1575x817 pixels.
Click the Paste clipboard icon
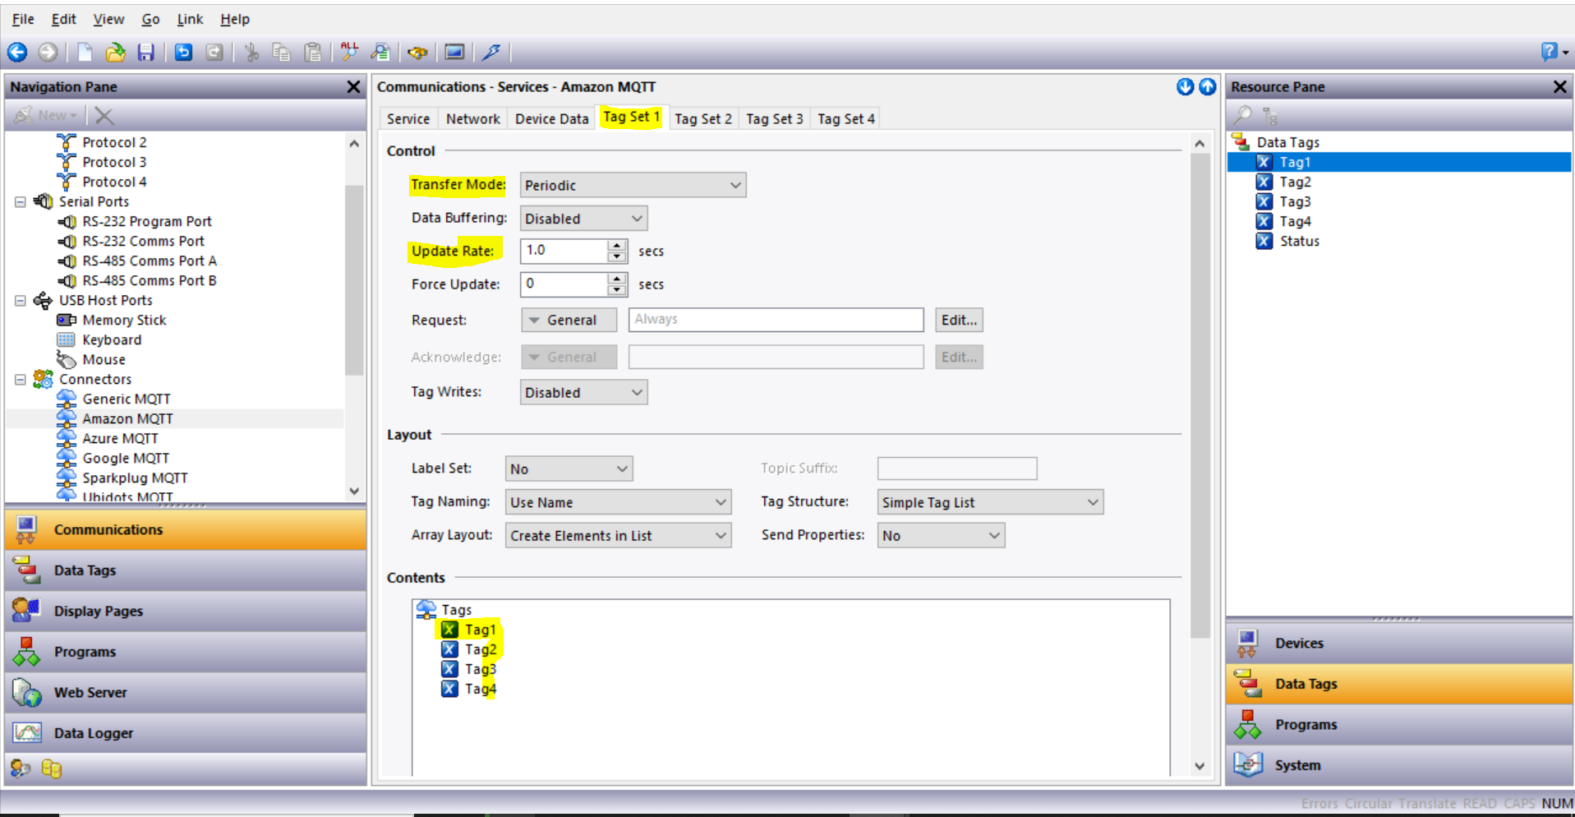point(312,53)
